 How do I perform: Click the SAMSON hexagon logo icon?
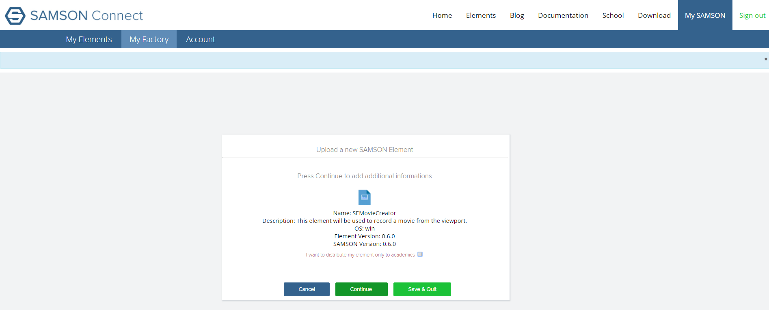point(15,15)
